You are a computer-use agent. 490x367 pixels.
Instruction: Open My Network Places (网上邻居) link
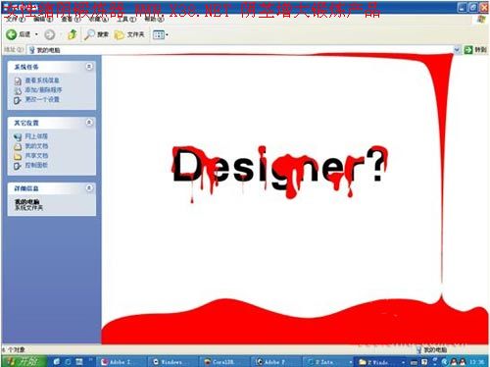click(36, 136)
